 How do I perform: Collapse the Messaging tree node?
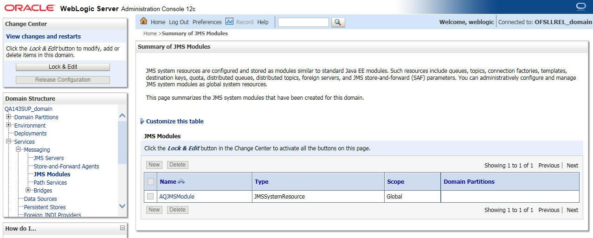tap(18, 149)
